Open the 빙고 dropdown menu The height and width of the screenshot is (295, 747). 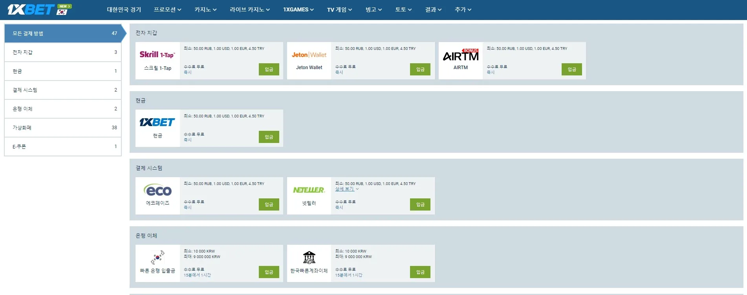click(x=373, y=9)
